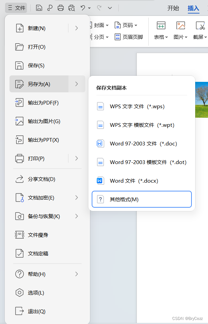The height and width of the screenshot is (324, 208).
Task: Click the tree picture in the document
Action: click(x=202, y=100)
